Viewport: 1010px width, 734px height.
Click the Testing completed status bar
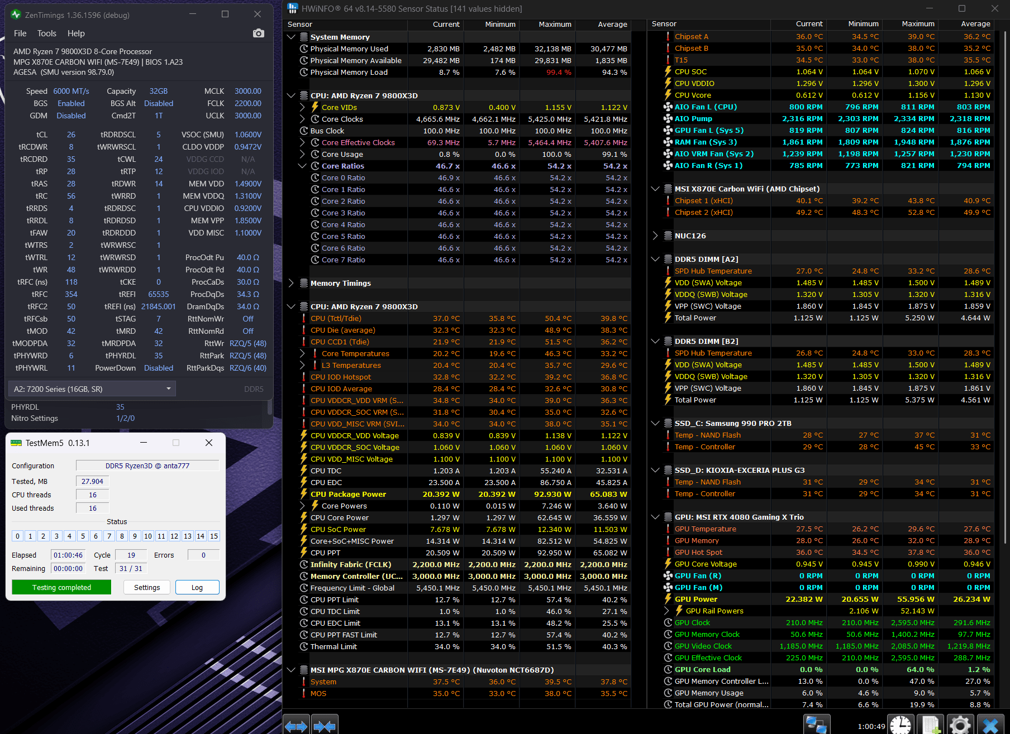click(x=61, y=587)
